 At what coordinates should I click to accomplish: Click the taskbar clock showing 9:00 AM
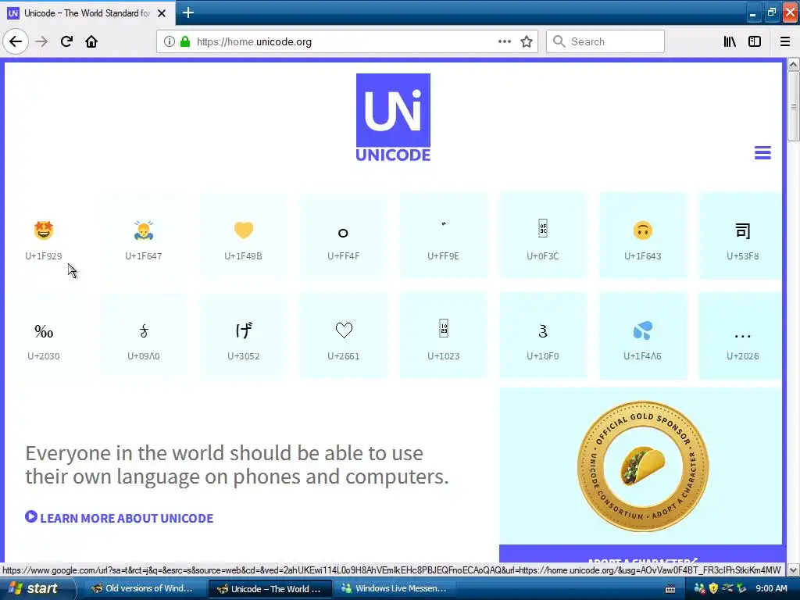point(771,588)
